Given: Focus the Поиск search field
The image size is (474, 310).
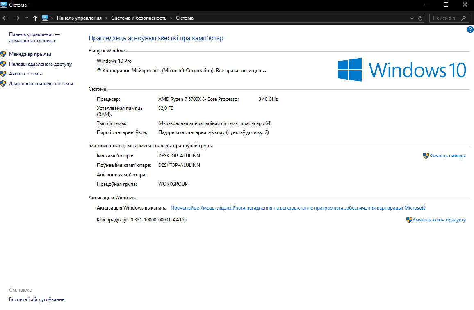Looking at the screenshot, I should point(449,18).
